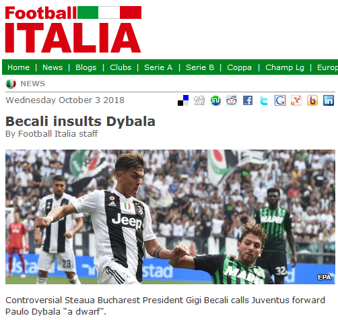Select Serie B in navigation

coord(200,67)
